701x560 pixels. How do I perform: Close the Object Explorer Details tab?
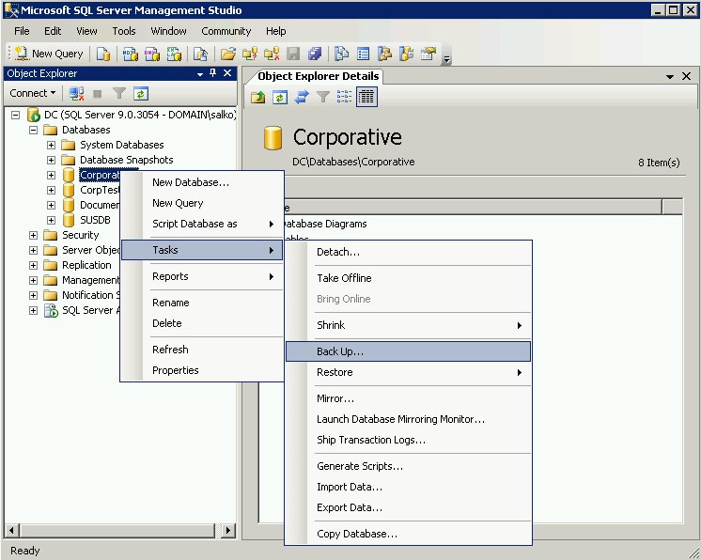[686, 76]
